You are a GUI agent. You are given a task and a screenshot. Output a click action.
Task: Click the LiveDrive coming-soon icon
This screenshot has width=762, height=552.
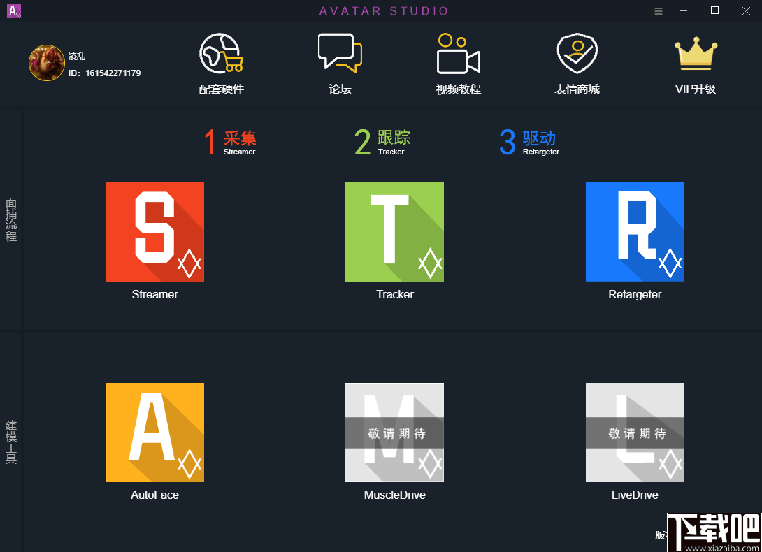point(635,433)
